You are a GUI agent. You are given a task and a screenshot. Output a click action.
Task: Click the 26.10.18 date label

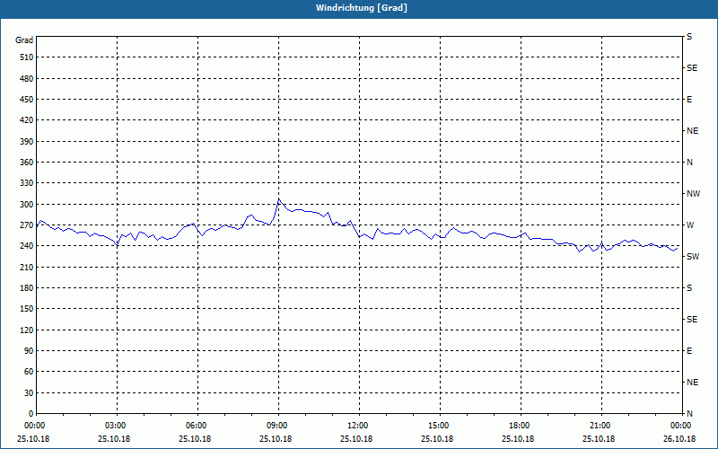pyautogui.click(x=679, y=438)
